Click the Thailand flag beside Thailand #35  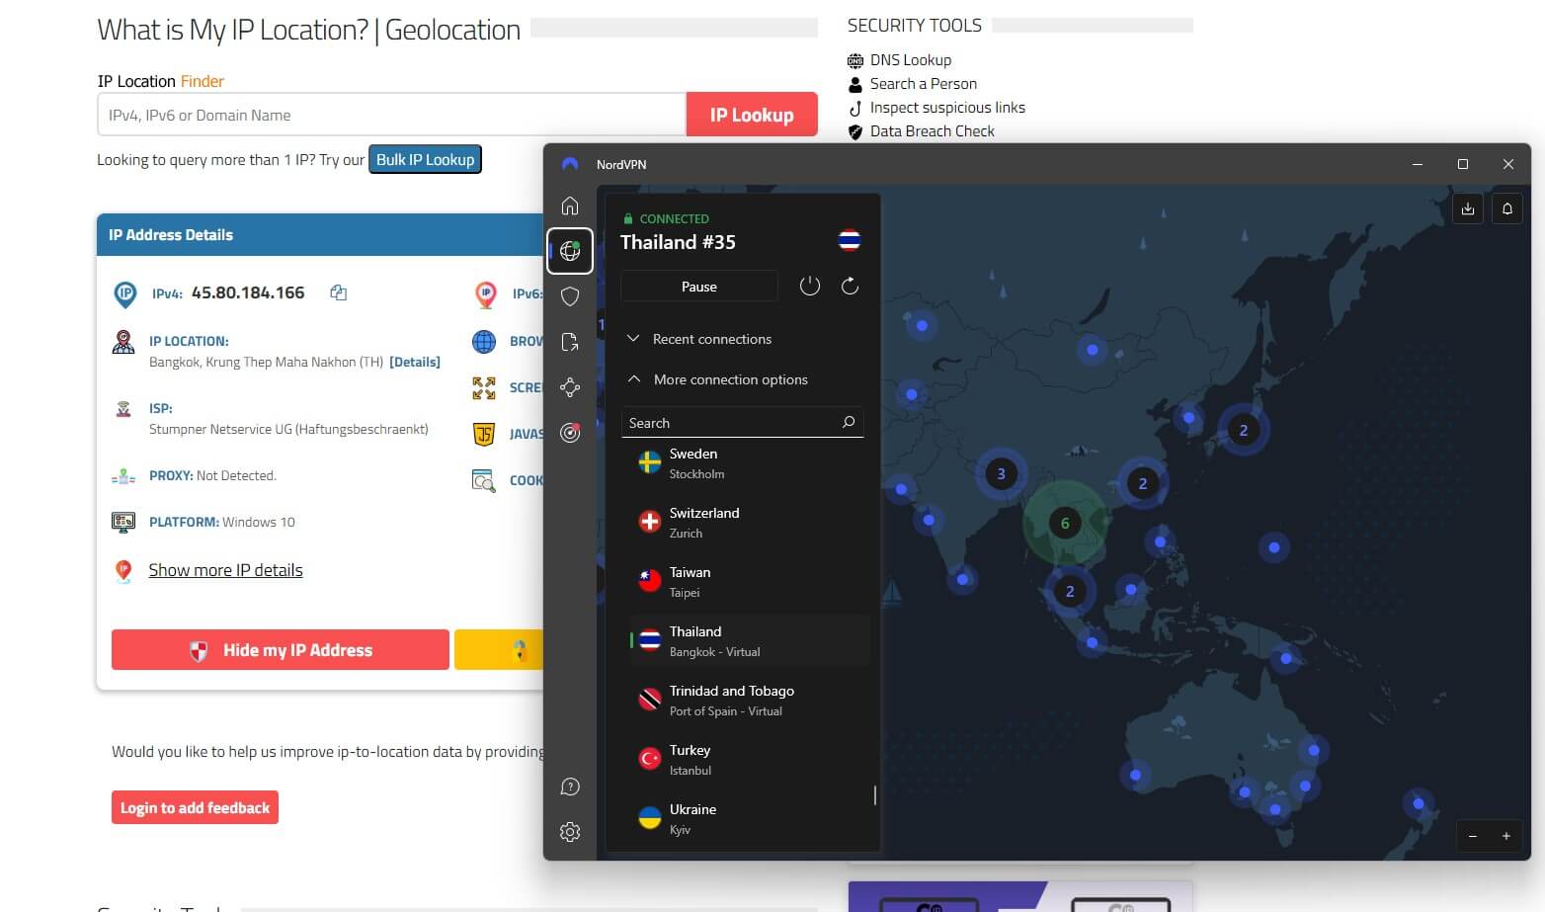pyautogui.click(x=850, y=240)
